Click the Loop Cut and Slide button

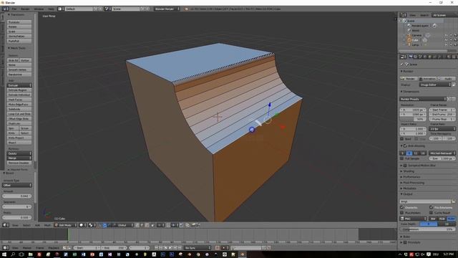coord(19,114)
